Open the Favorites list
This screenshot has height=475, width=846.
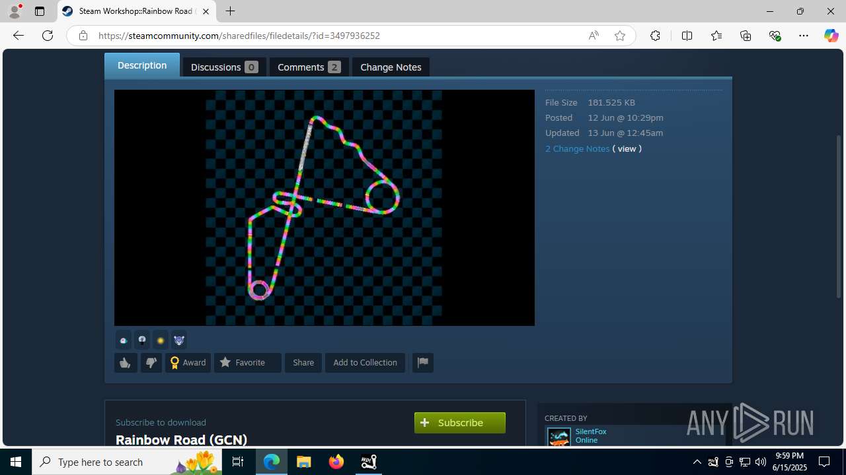click(716, 36)
